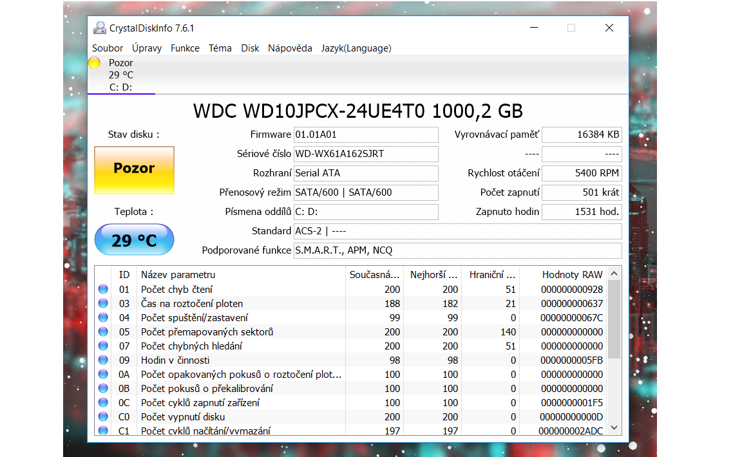Open the Nápověda menu
Screen dimensions: 742x457
[x=290, y=48]
